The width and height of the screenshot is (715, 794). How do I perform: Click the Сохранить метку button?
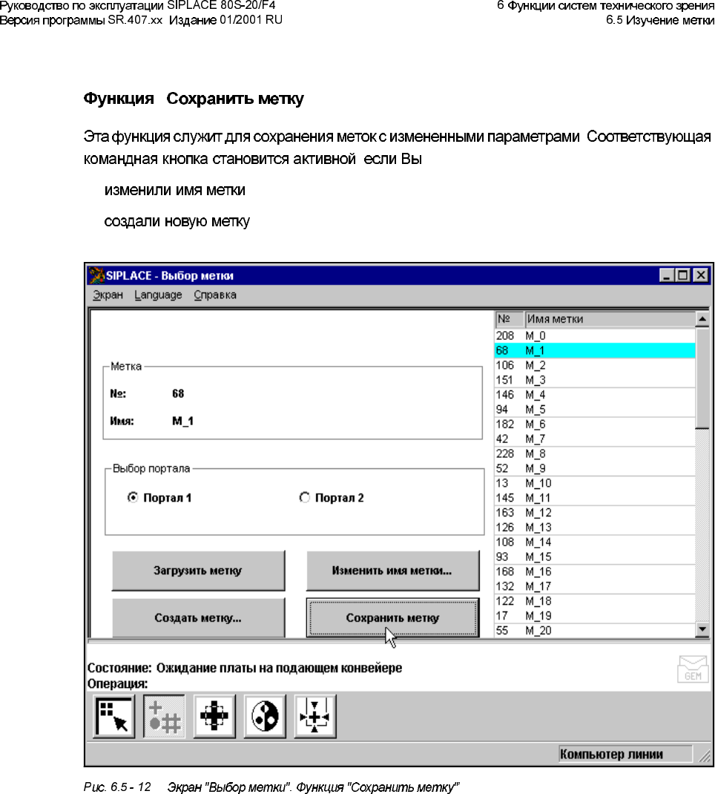pos(392,618)
